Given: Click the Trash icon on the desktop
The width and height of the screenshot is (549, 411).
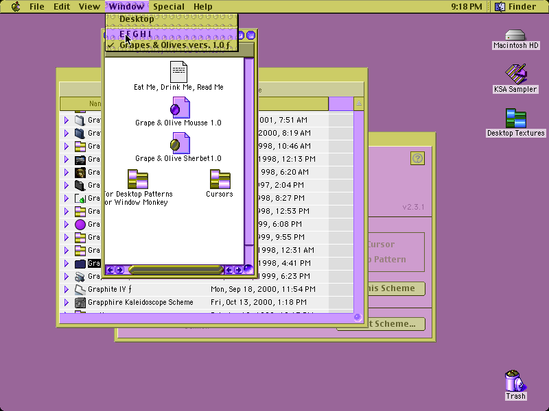Looking at the screenshot, I should point(515,381).
